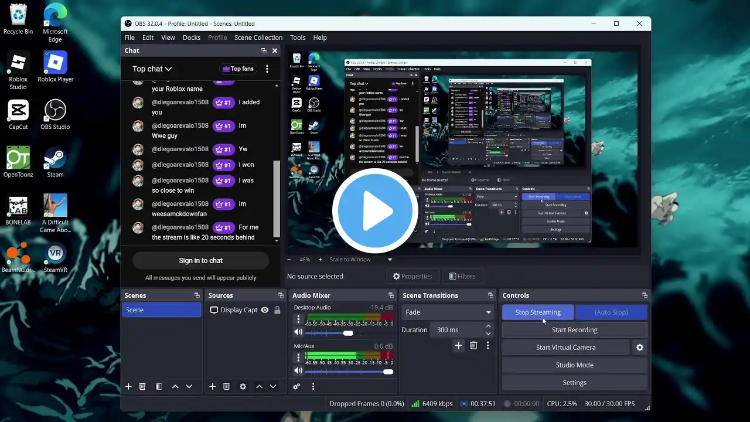This screenshot has height=422, width=750.
Task: Toggle visibility eye for Display Capture
Action: (x=265, y=310)
